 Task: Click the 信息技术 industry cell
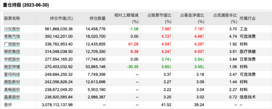(x=248, y=97)
